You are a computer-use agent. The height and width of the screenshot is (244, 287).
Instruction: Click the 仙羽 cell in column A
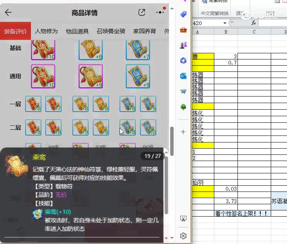click(x=203, y=183)
